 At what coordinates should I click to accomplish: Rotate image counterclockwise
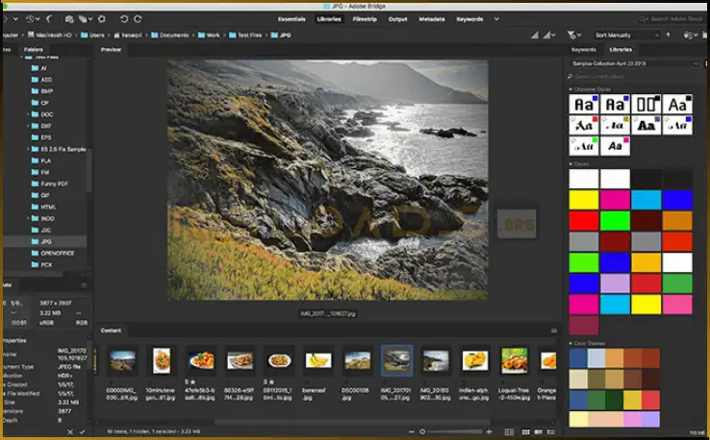(x=123, y=19)
